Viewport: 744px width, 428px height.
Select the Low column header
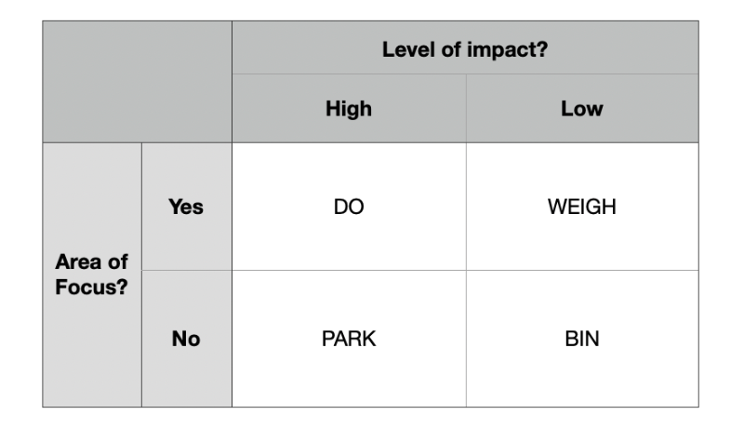(582, 109)
